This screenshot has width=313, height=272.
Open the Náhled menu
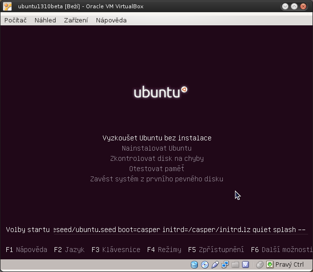click(x=45, y=20)
